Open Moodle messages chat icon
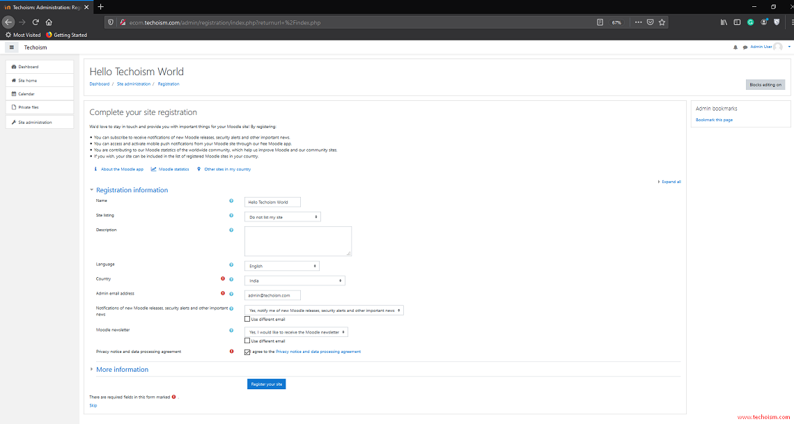The width and height of the screenshot is (794, 424). (x=745, y=47)
